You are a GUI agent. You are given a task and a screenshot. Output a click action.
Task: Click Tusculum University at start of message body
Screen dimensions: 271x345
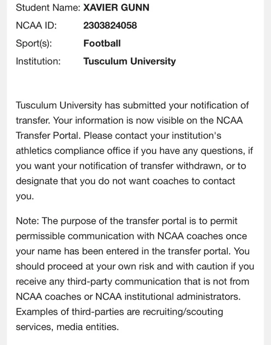tap(58, 106)
